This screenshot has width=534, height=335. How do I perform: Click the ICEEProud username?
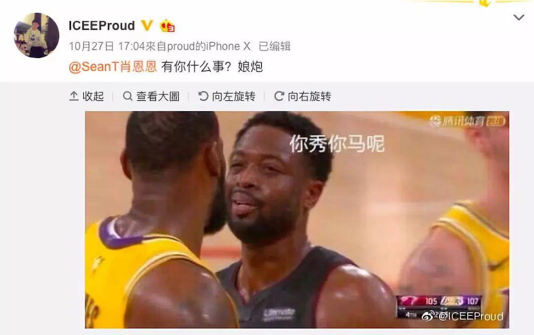(x=101, y=26)
